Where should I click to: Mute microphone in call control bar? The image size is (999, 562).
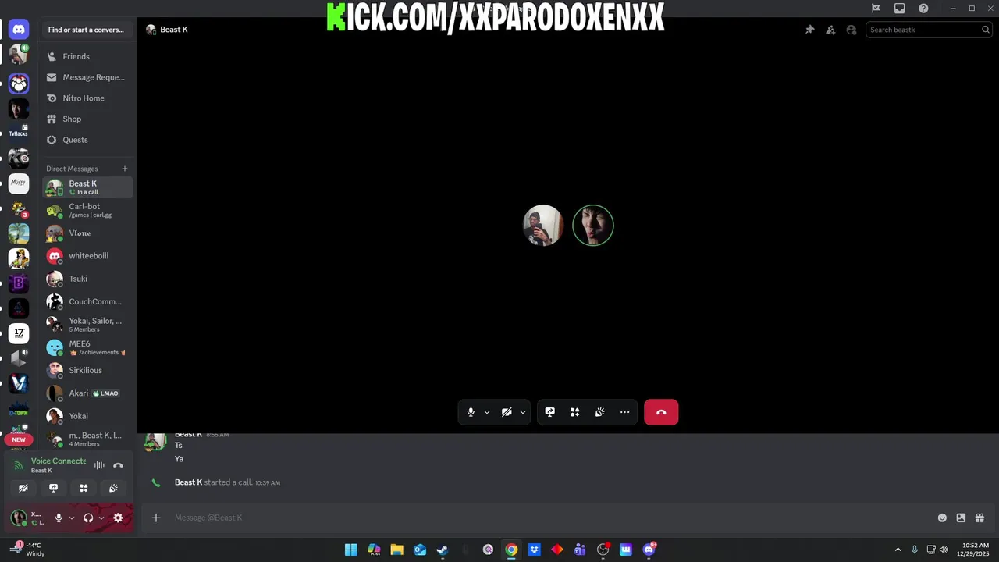[x=471, y=412]
